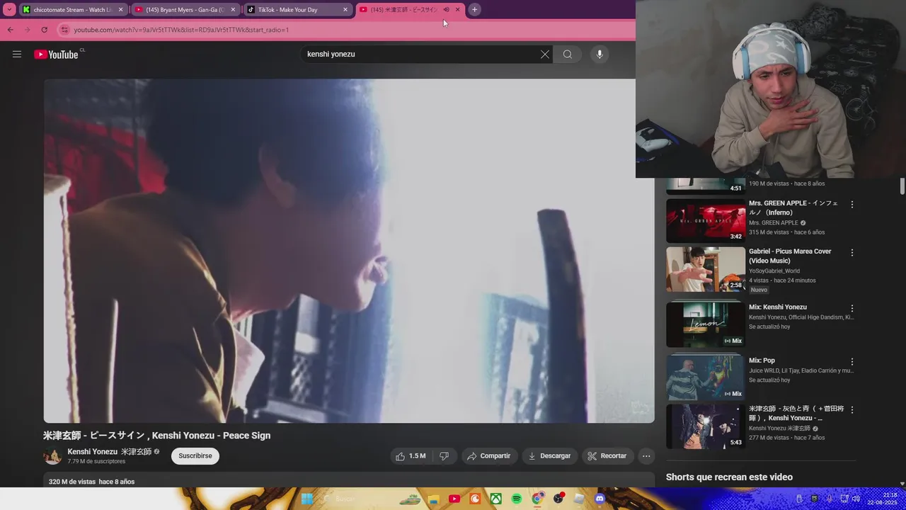
Task: Mute the tab via the speaker icon
Action: tap(446, 10)
